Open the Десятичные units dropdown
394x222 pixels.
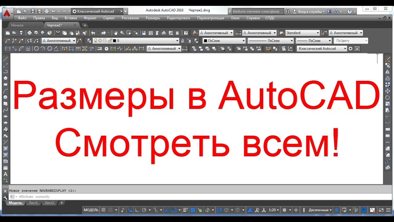click(x=320, y=210)
